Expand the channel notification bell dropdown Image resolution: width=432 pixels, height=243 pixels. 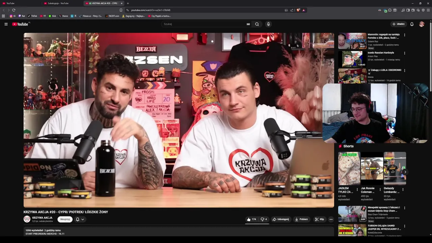point(80,219)
